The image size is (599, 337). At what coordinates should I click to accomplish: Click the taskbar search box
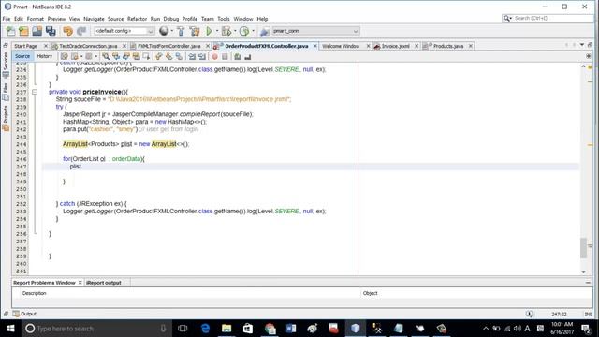click(95, 329)
